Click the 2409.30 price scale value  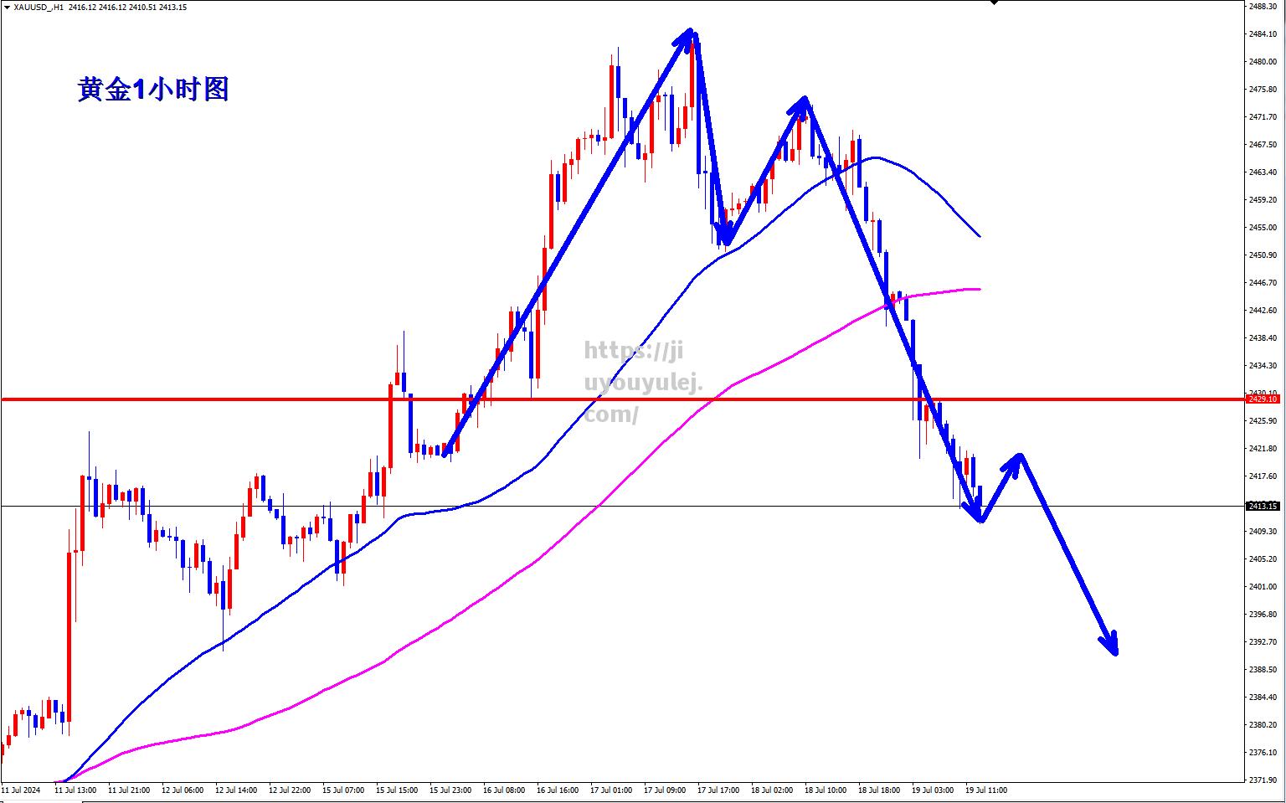click(1263, 532)
